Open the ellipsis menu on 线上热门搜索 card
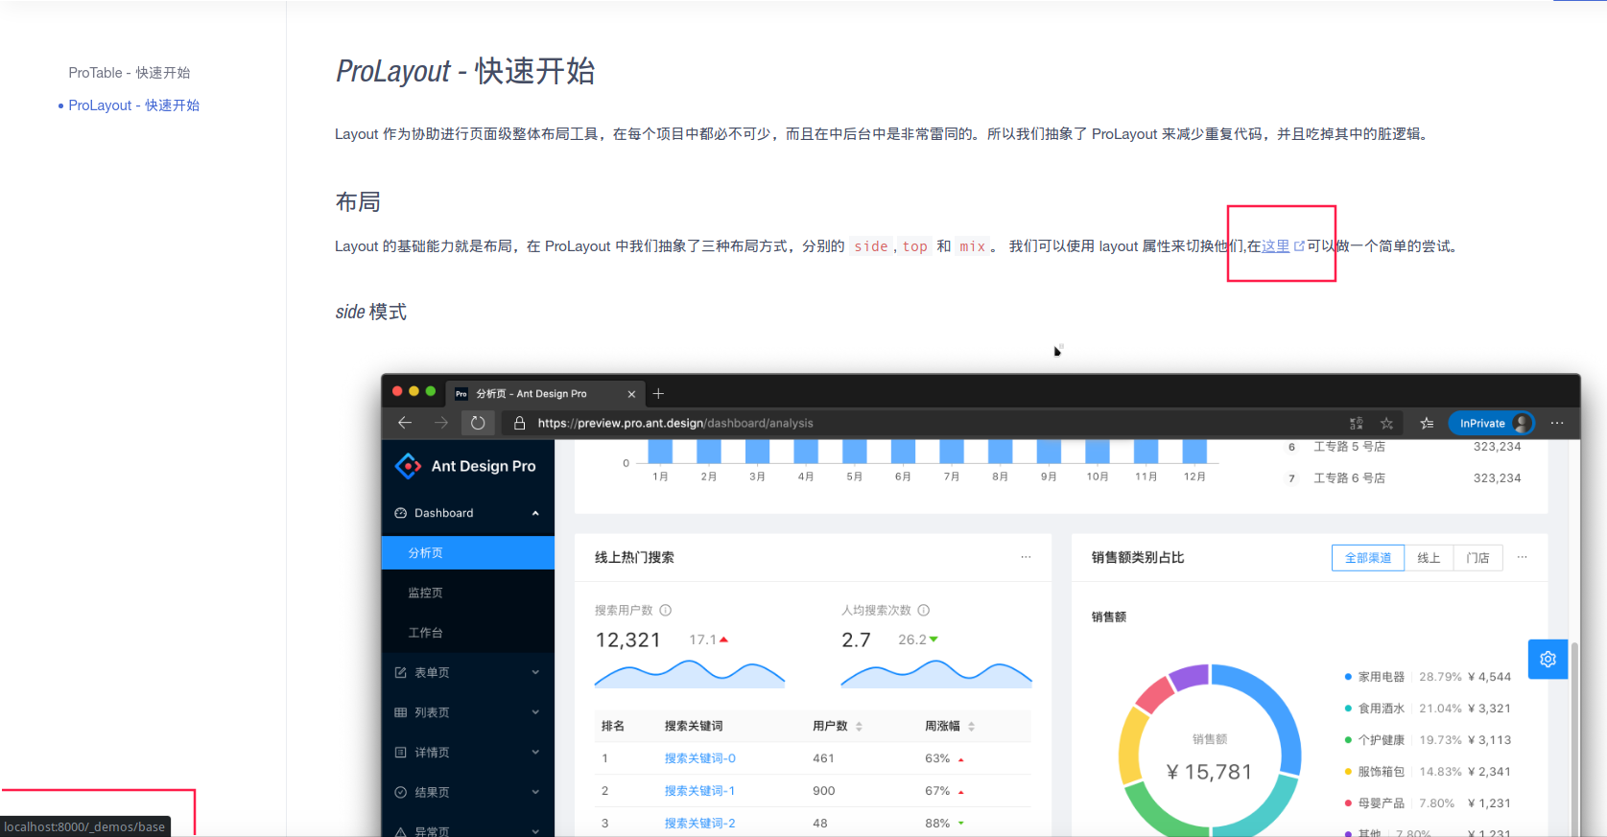Image resolution: width=1607 pixels, height=837 pixels. coord(1026,557)
